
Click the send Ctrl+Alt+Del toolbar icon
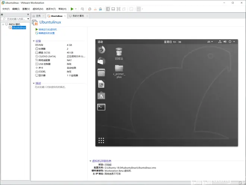point(82,9)
